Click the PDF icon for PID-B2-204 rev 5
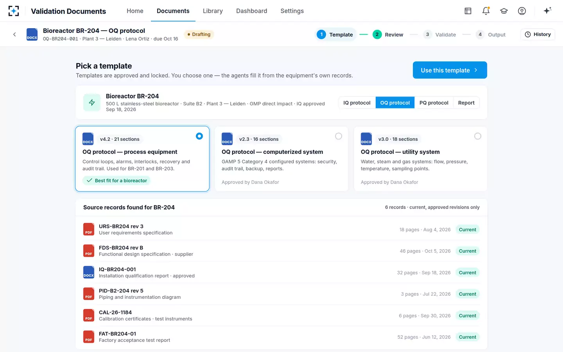This screenshot has height=352, width=563. pos(89,294)
